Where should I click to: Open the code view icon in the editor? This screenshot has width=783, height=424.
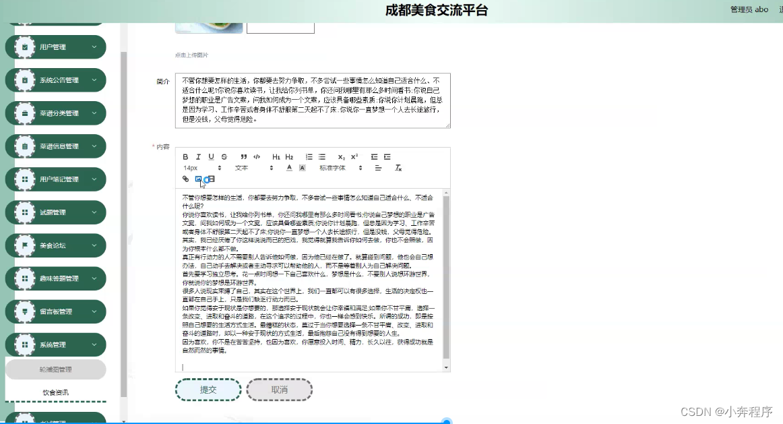click(257, 157)
